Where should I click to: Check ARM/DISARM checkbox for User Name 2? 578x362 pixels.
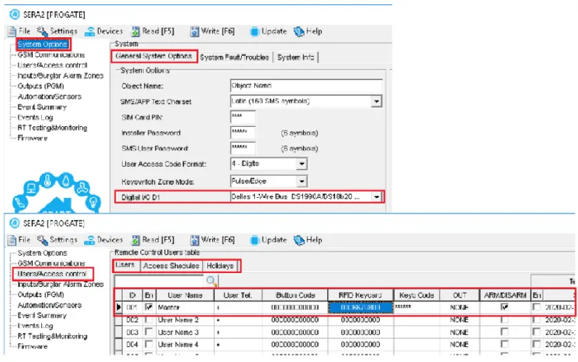click(504, 319)
